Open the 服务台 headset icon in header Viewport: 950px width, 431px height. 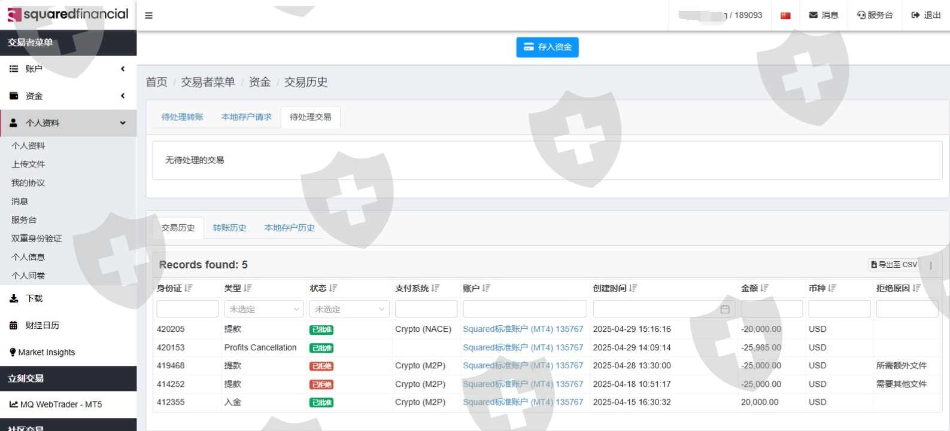pyautogui.click(x=861, y=15)
